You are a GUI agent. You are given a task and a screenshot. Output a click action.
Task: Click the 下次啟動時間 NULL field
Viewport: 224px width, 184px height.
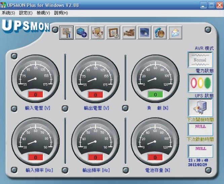[x=200, y=151]
